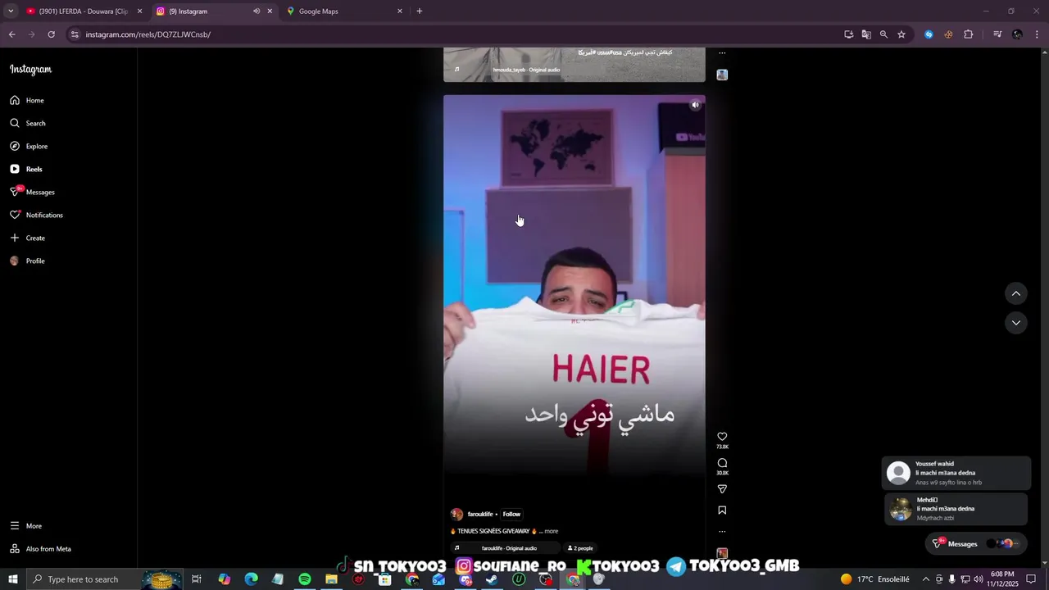Open Notifications in the sidebar
The height and width of the screenshot is (590, 1049).
pyautogui.click(x=36, y=215)
